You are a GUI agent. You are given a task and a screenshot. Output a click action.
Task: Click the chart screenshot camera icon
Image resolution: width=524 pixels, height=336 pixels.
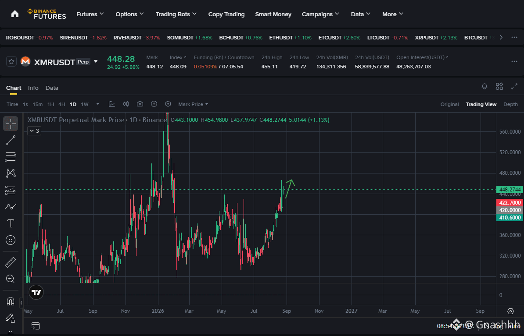[x=140, y=104]
